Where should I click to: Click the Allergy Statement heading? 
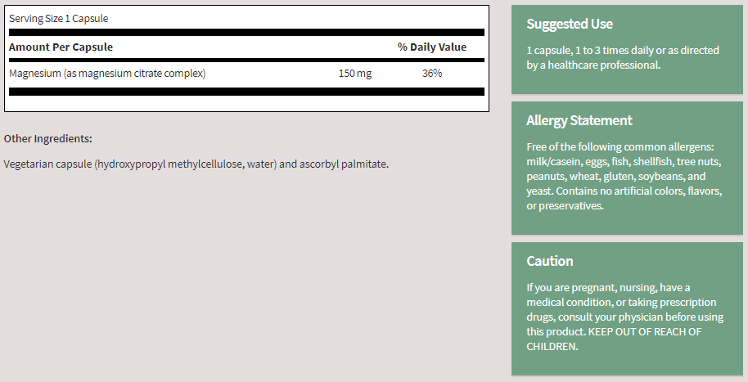coord(579,120)
